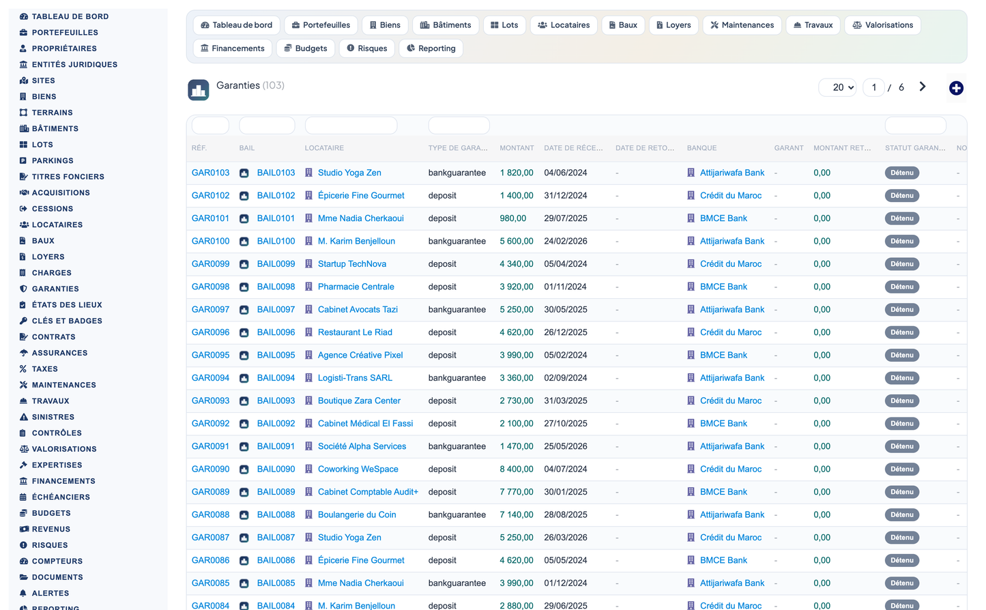Open the Valorisations top tab
Image resolution: width=986 pixels, height=610 pixels.
[883, 25]
